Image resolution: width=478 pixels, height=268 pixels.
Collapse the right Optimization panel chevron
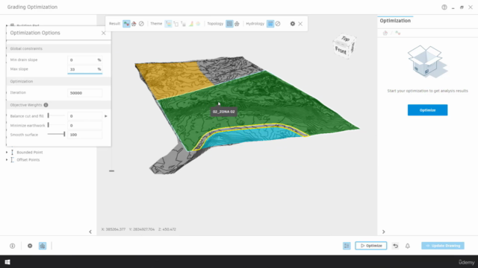coord(383,232)
